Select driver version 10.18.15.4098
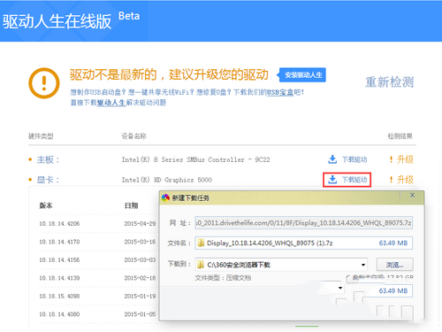Image resolution: width=442 pixels, height=332 pixels. (59, 296)
